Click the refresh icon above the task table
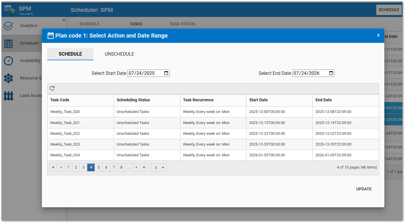The width and height of the screenshot is (405, 223). pos(52,89)
